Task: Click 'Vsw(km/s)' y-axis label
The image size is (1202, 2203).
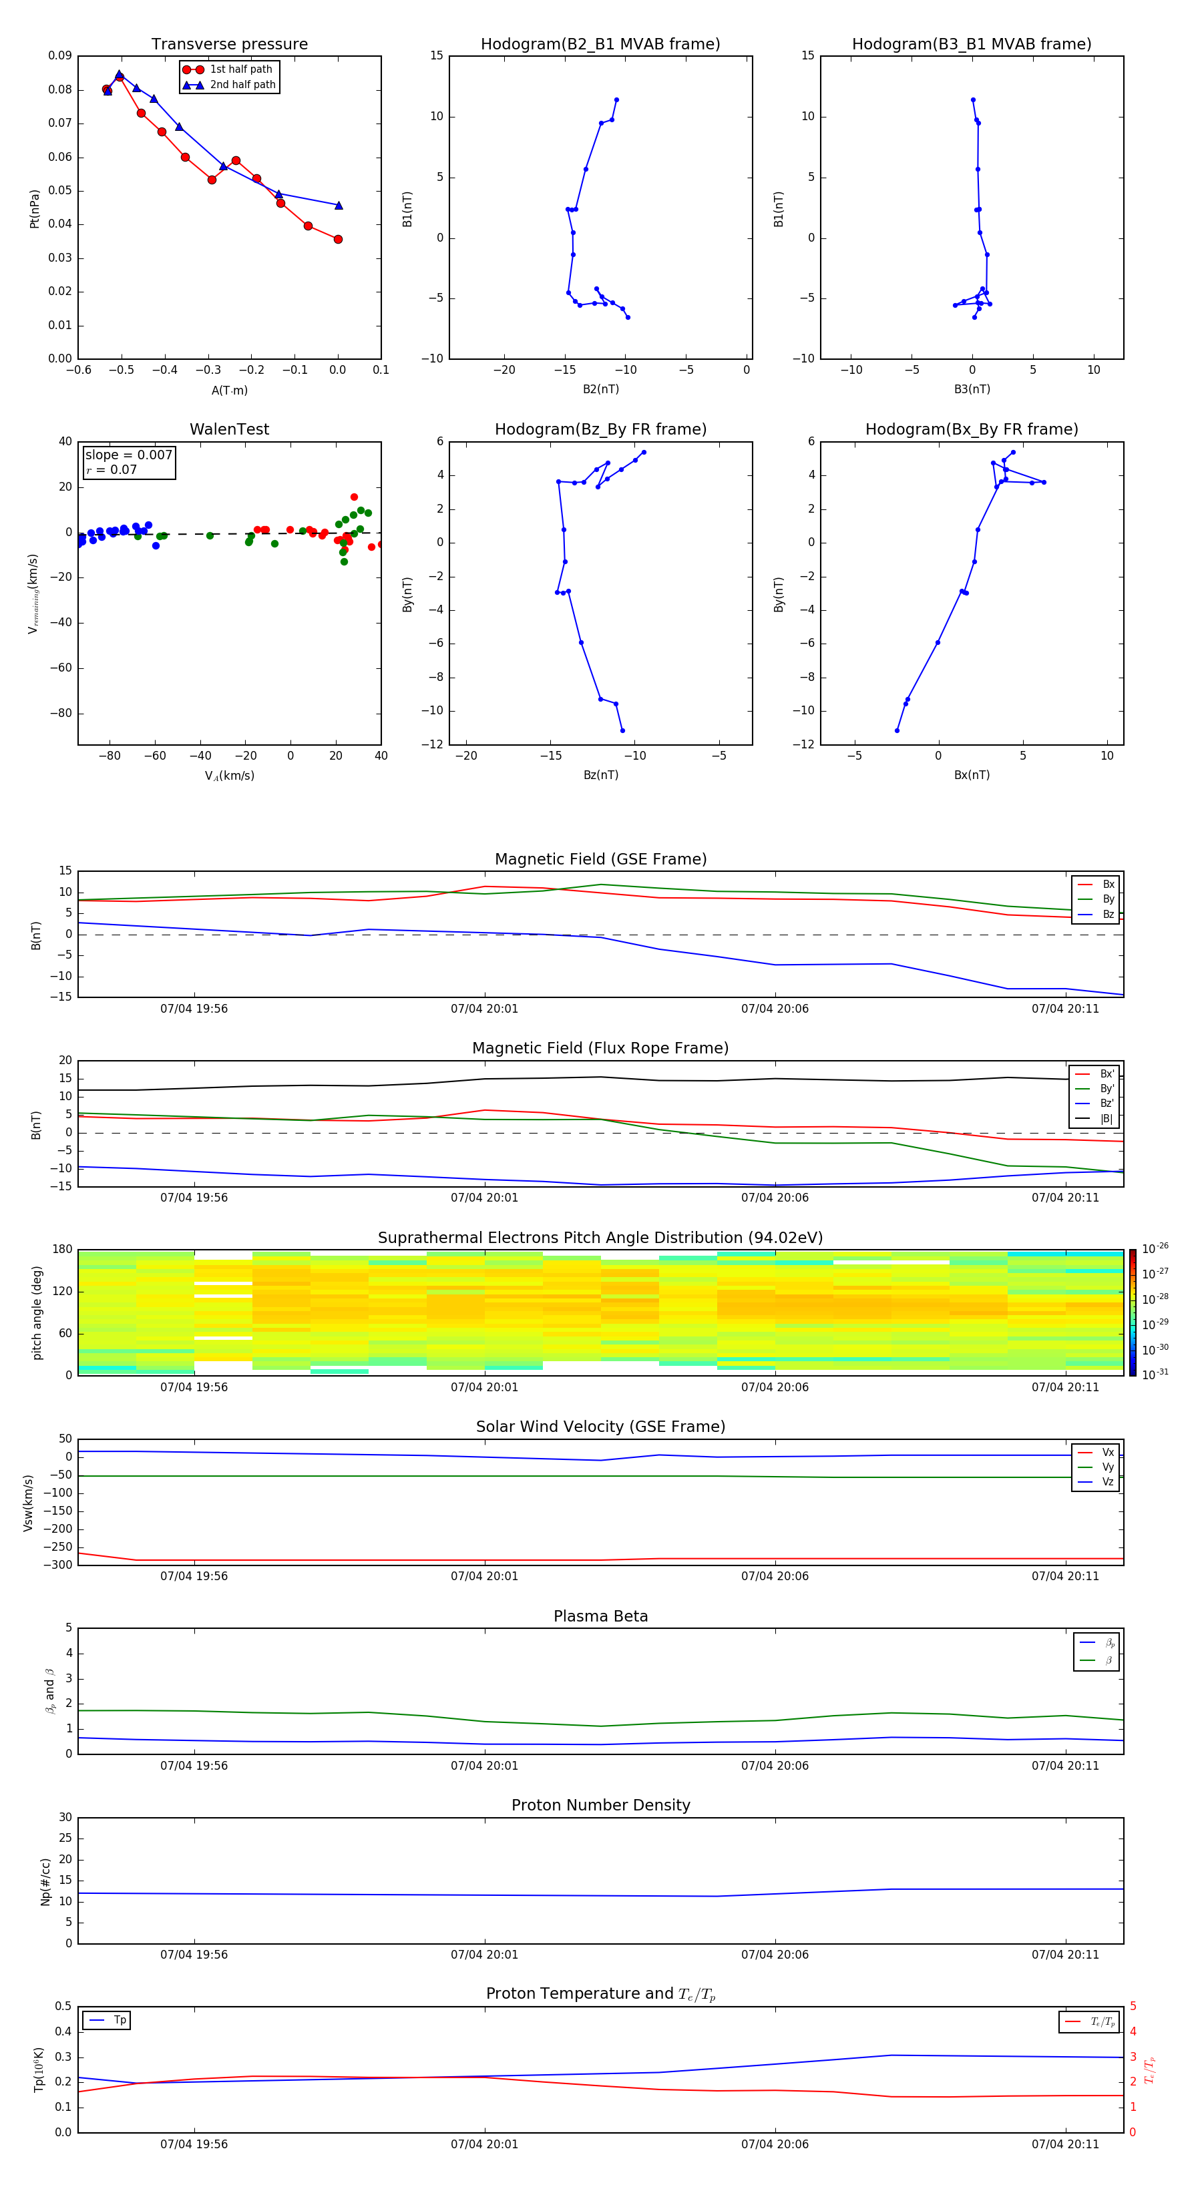Action: coord(28,1503)
